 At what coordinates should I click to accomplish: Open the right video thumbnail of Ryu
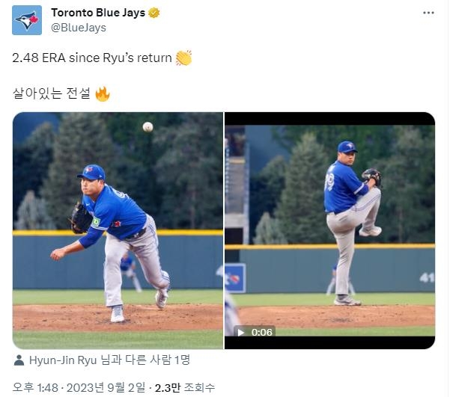(329, 230)
